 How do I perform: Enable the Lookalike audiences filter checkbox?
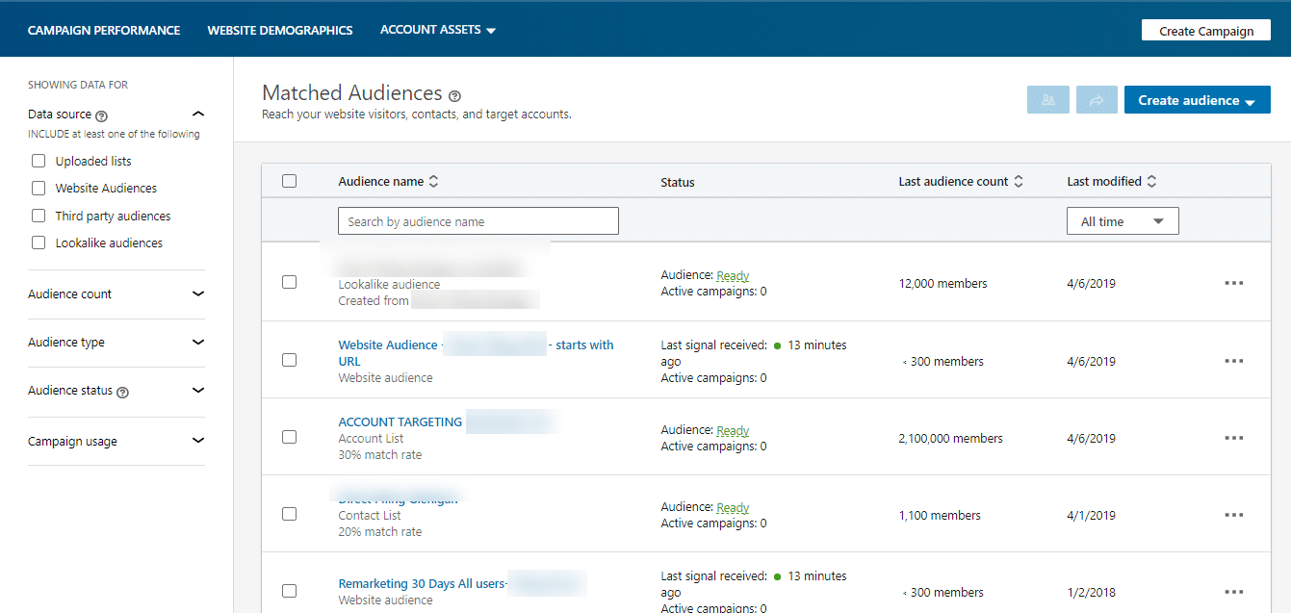[x=39, y=243]
